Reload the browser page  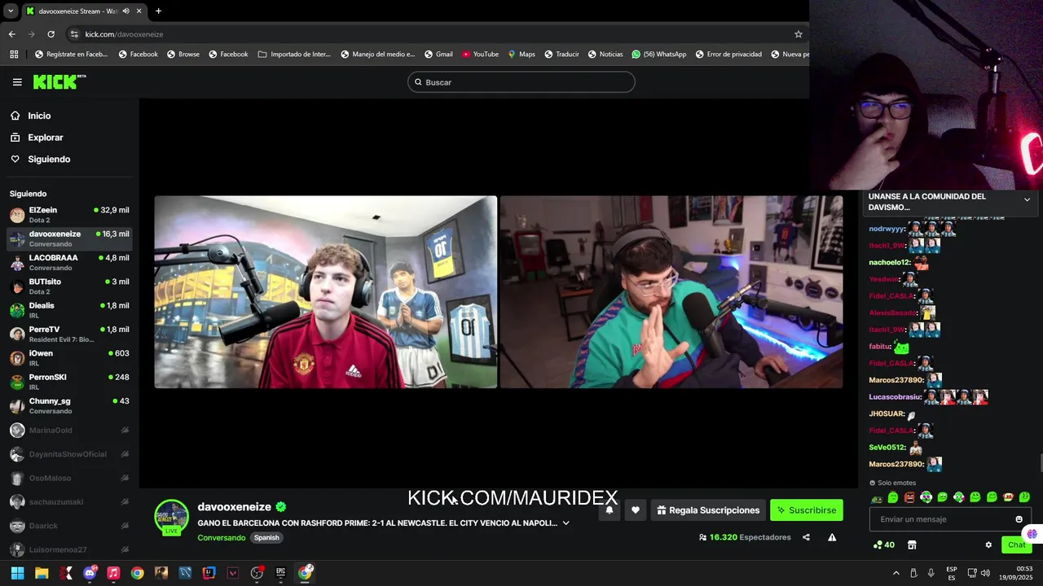51,34
